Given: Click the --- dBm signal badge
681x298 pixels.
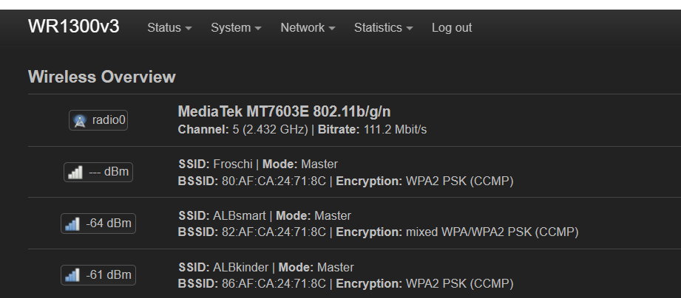Looking at the screenshot, I should click(x=98, y=172).
